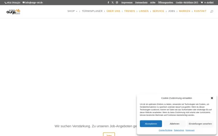Open the ÜBER UNS menu item
Image resolution: width=218 pixels, height=136 pixels.
pyautogui.click(x=113, y=11)
